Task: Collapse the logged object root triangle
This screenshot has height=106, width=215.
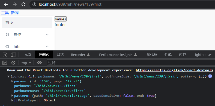Action: [9, 77]
